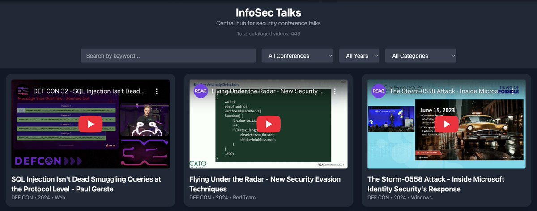
Task: Click 'Central hub for security conference talks' subtitle
Action: [x=268, y=23]
